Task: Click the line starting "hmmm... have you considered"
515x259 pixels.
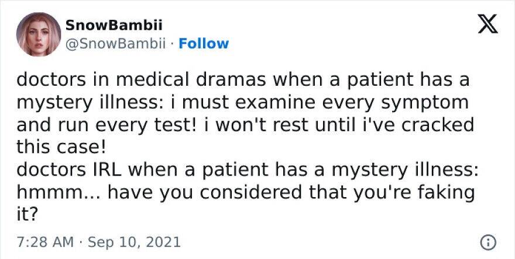Action: [x=245, y=192]
